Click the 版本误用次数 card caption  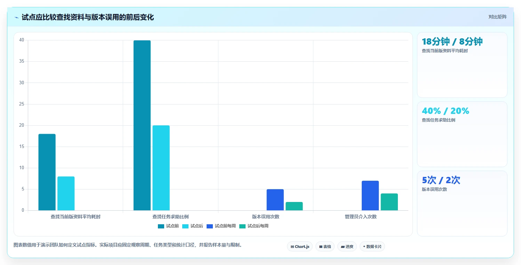434,189
